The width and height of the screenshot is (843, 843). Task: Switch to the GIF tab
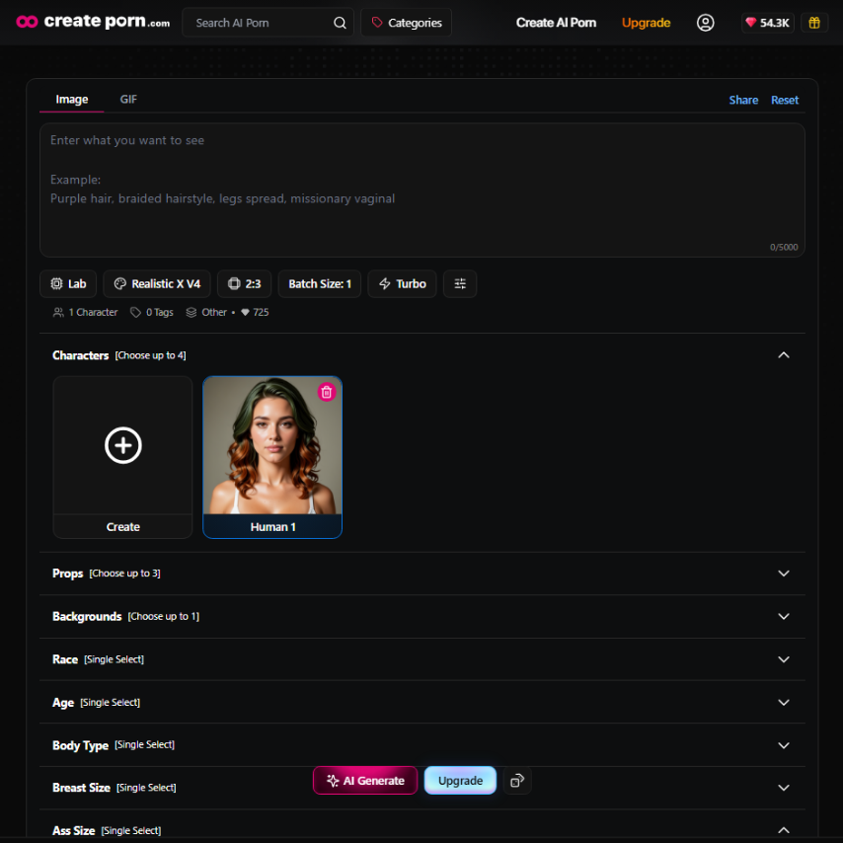(128, 100)
